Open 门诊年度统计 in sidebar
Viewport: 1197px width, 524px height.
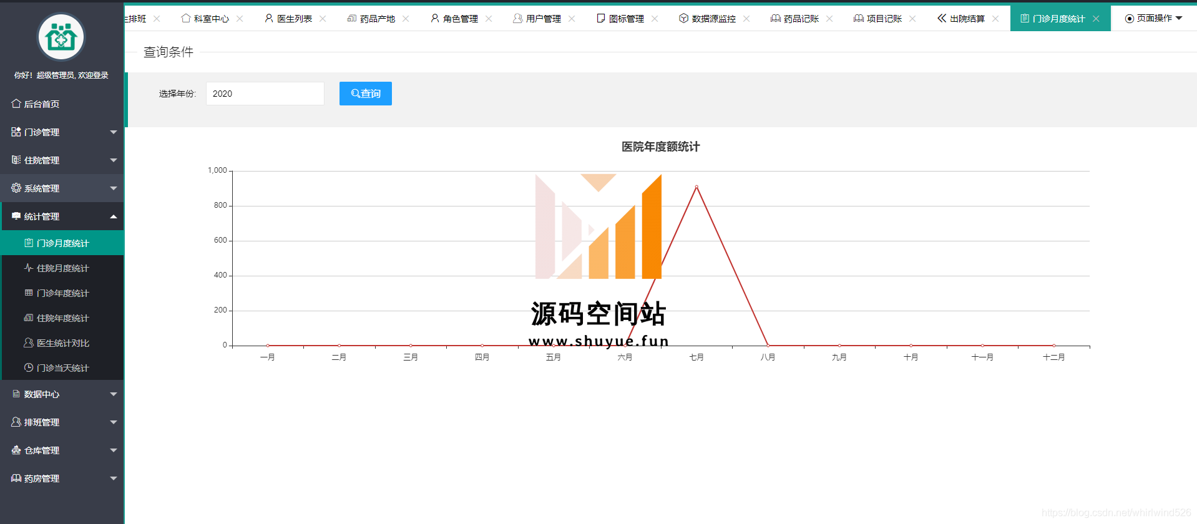(x=62, y=293)
